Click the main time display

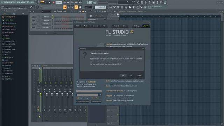[x=91, y=2]
